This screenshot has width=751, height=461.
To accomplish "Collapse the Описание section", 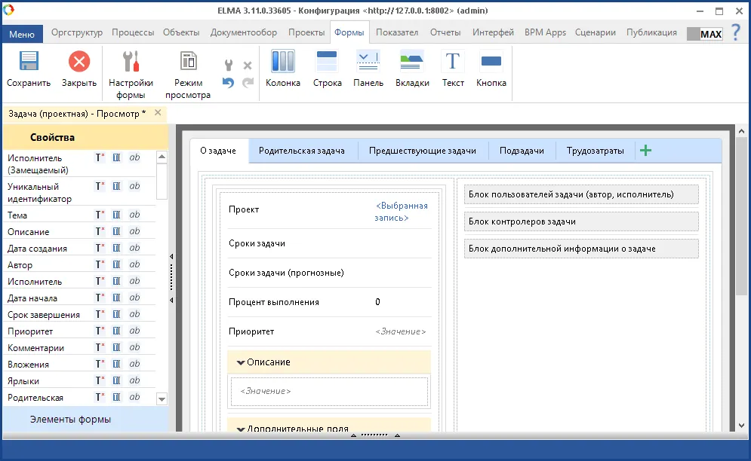I will [241, 362].
